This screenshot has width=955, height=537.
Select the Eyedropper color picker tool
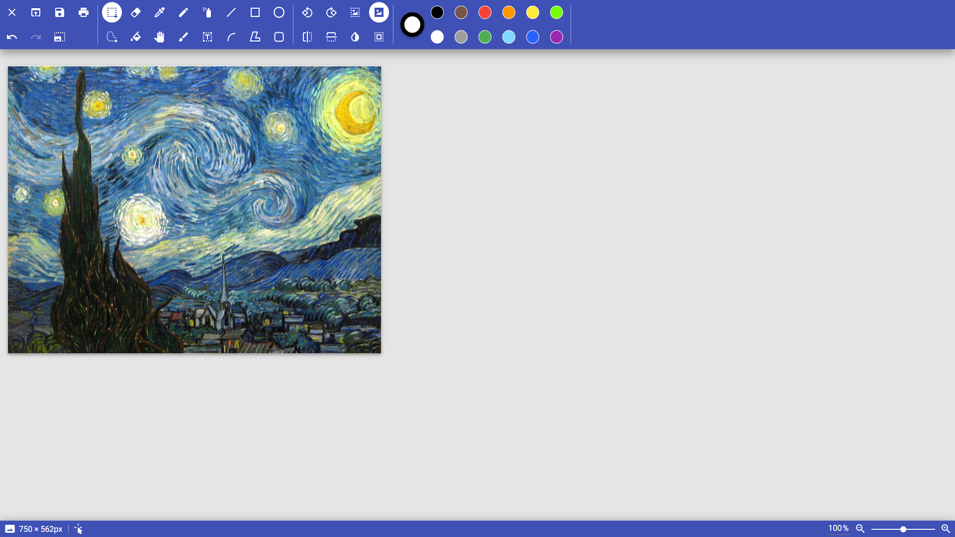pos(160,12)
